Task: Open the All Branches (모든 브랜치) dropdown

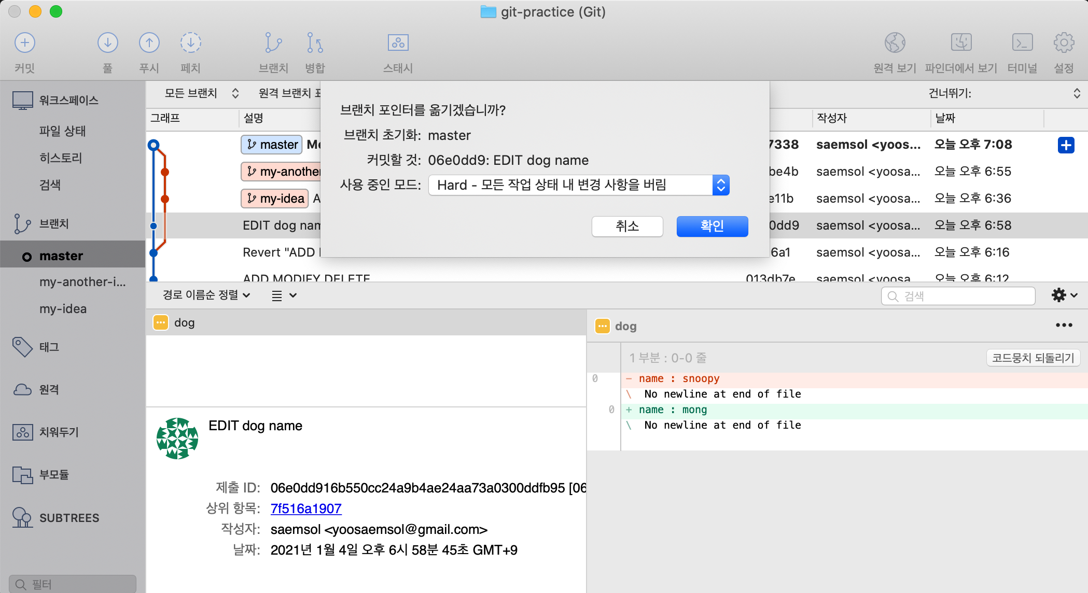Action: pyautogui.click(x=201, y=93)
